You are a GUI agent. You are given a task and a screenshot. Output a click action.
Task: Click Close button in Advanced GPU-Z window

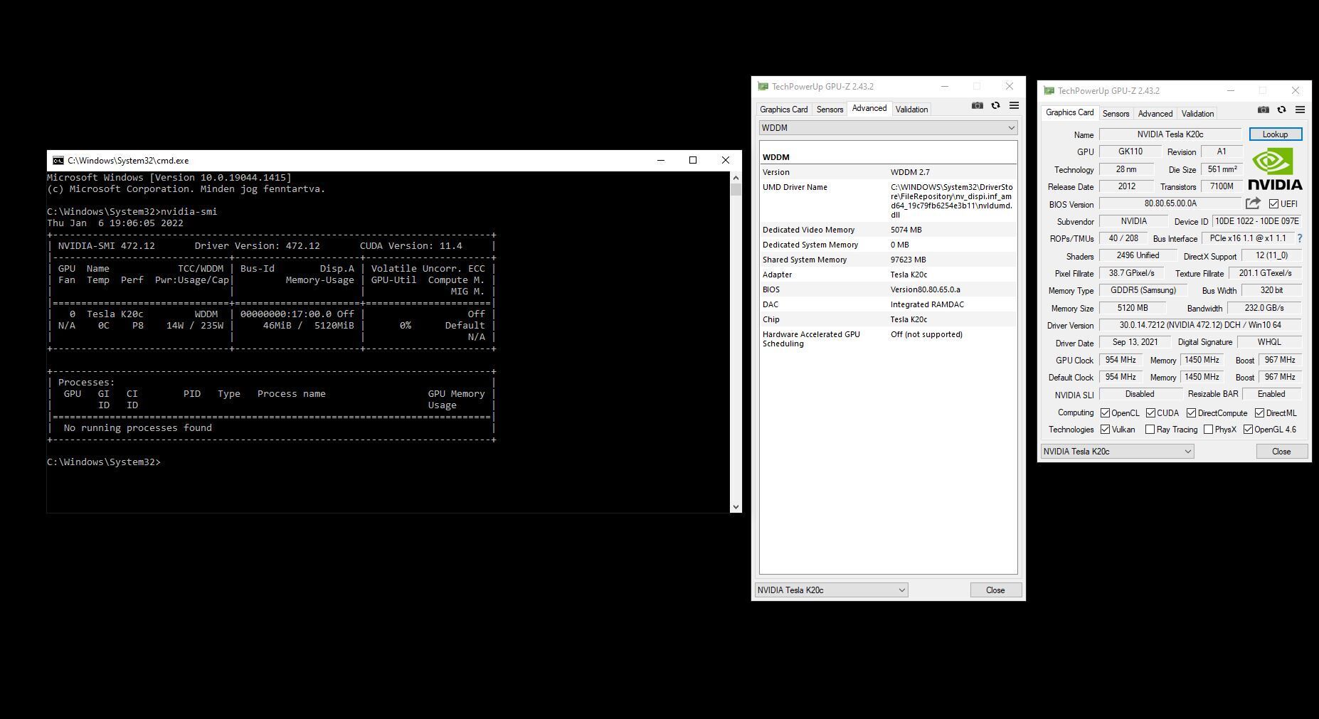995,590
